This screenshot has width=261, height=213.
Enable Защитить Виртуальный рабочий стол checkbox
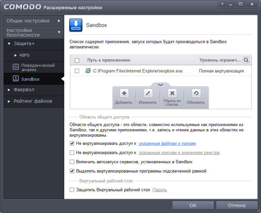(72, 190)
